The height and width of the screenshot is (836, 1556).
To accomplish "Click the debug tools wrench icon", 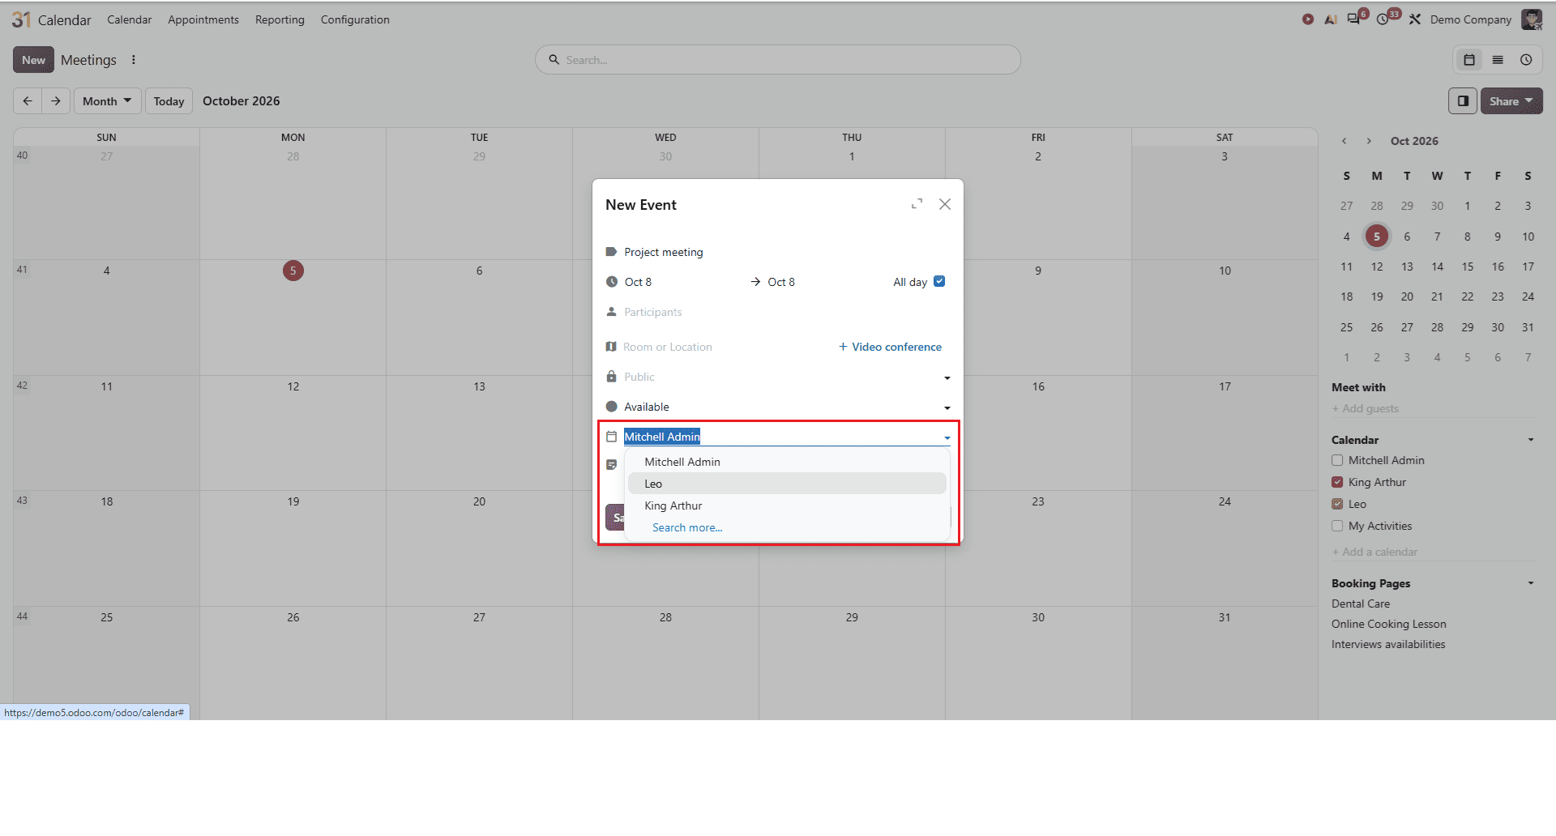I will point(1415,19).
